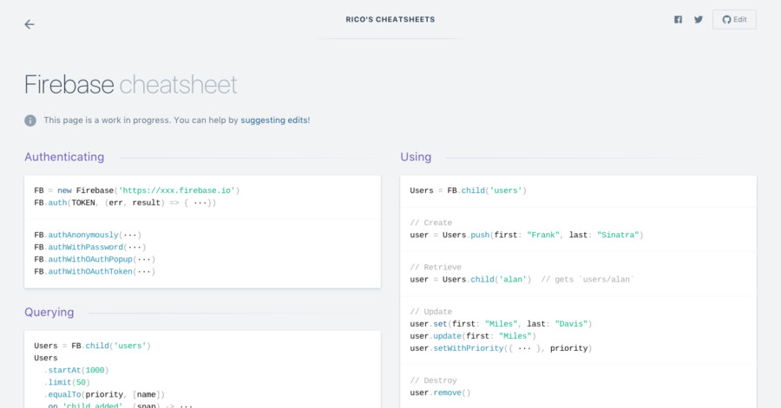
Task: Open the Edit button with GitHub icon
Action: coord(734,20)
